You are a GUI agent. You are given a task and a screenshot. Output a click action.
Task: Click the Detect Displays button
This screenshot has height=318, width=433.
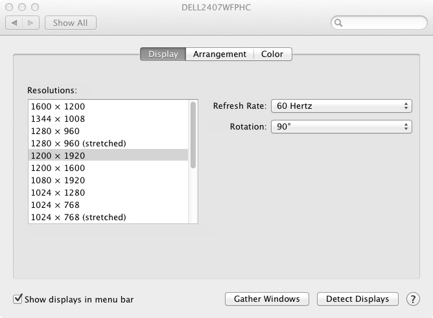pos(358,299)
